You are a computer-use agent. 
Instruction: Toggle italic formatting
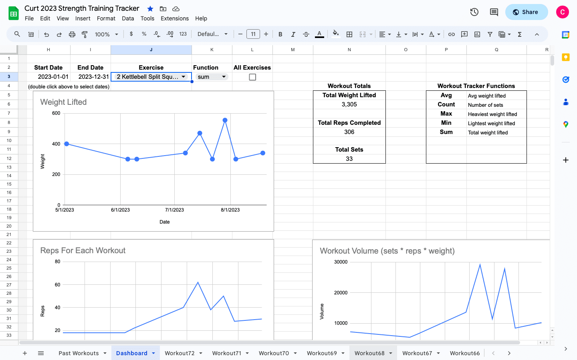[293, 34]
